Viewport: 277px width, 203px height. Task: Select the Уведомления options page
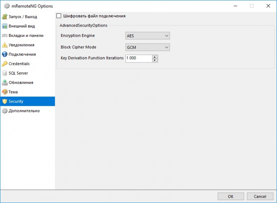coord(21,45)
